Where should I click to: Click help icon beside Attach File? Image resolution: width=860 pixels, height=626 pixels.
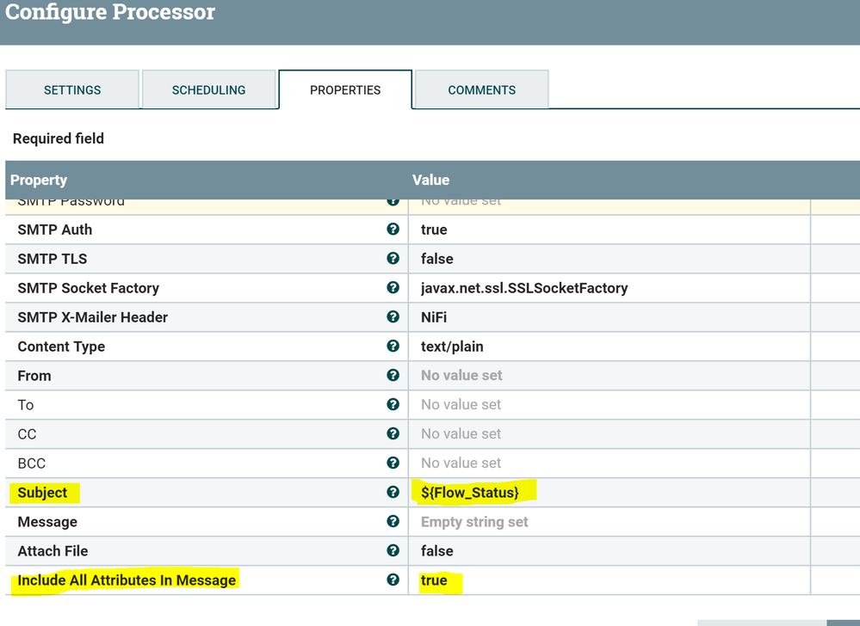(393, 551)
